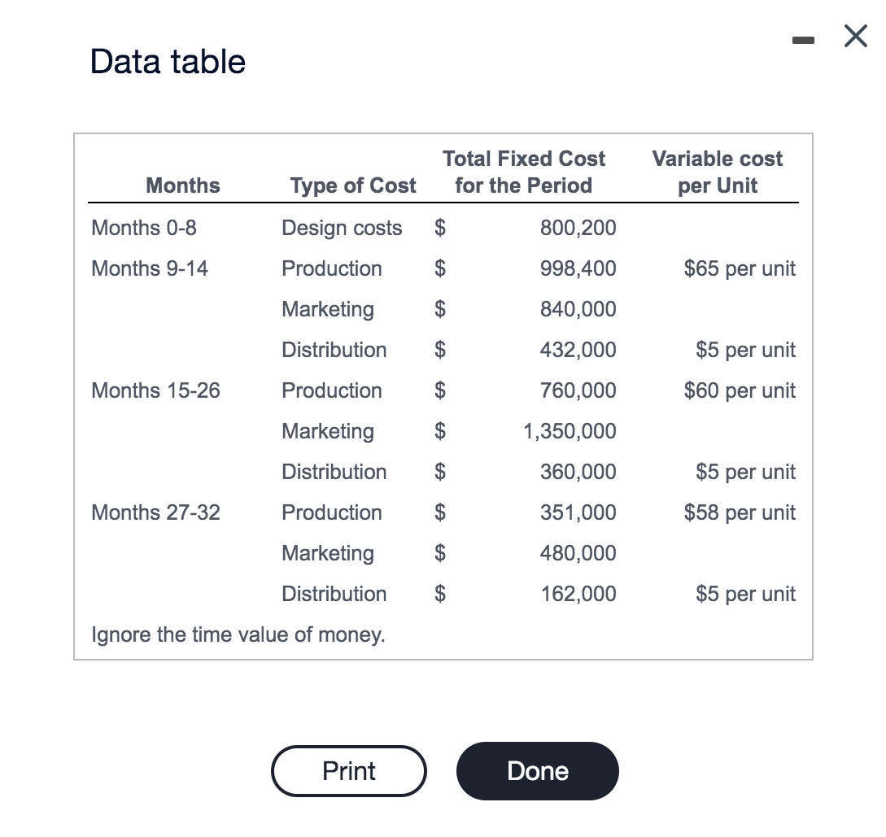Click the Variable cost per Unit header
Screen dimensions: 886x837
tap(717, 172)
